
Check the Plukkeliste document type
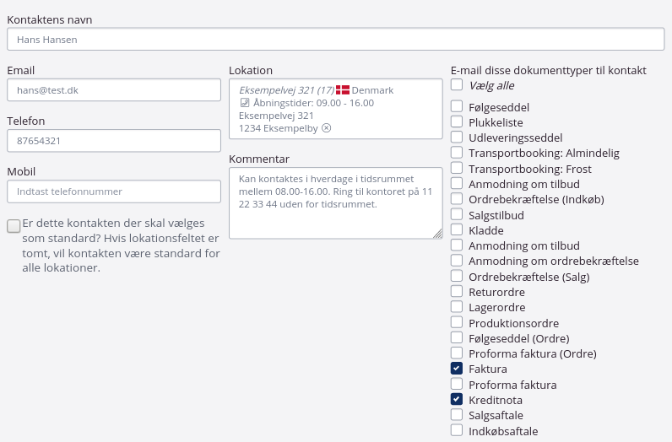click(x=457, y=122)
